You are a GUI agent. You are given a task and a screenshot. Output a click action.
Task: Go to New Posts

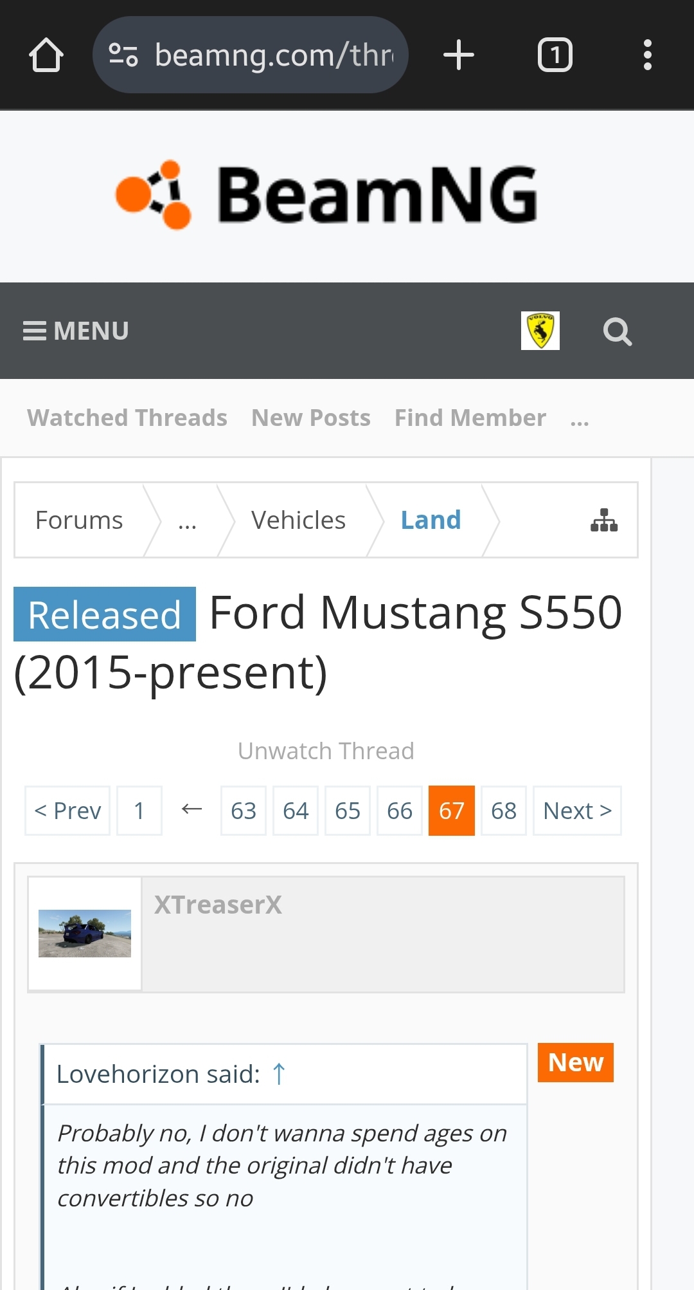[311, 418]
